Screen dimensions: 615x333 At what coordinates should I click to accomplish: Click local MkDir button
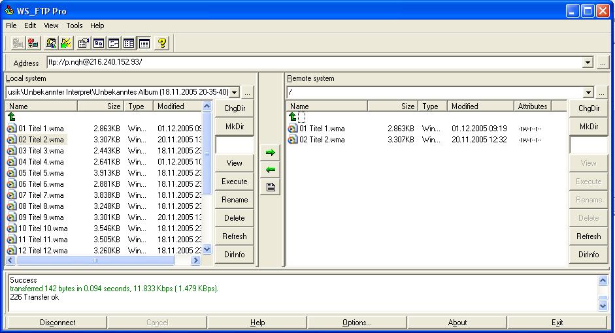tap(235, 126)
